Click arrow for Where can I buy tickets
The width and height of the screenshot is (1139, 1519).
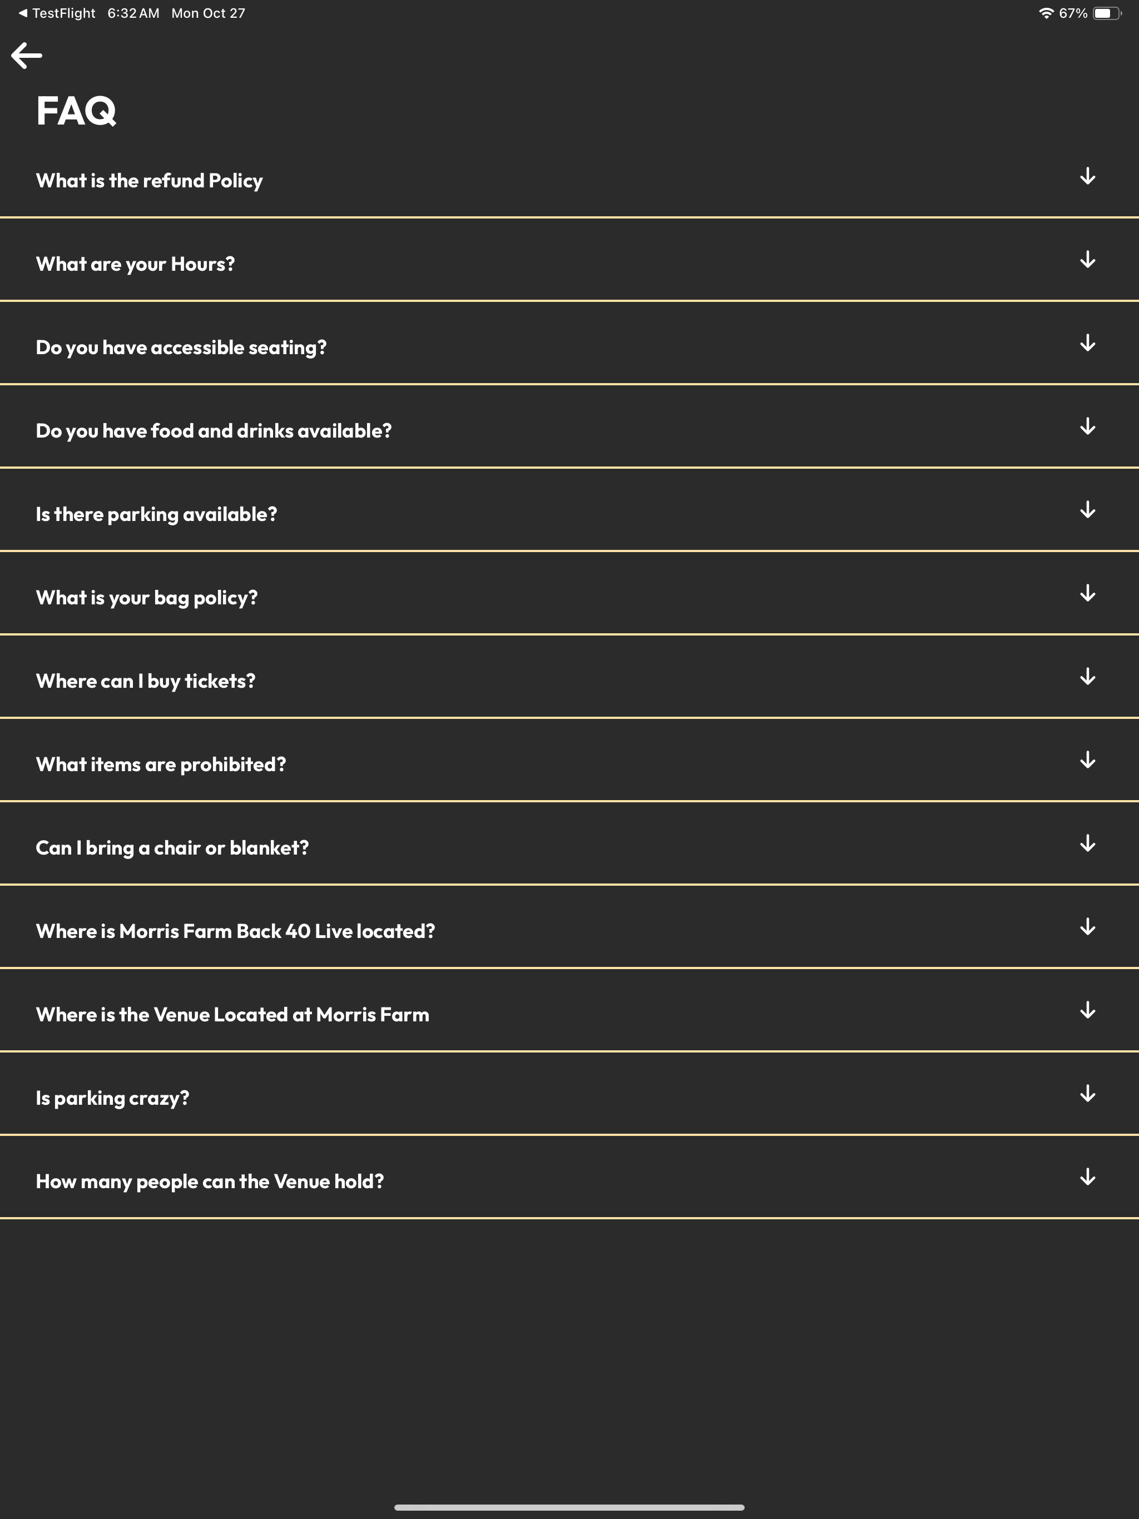coord(1087,677)
